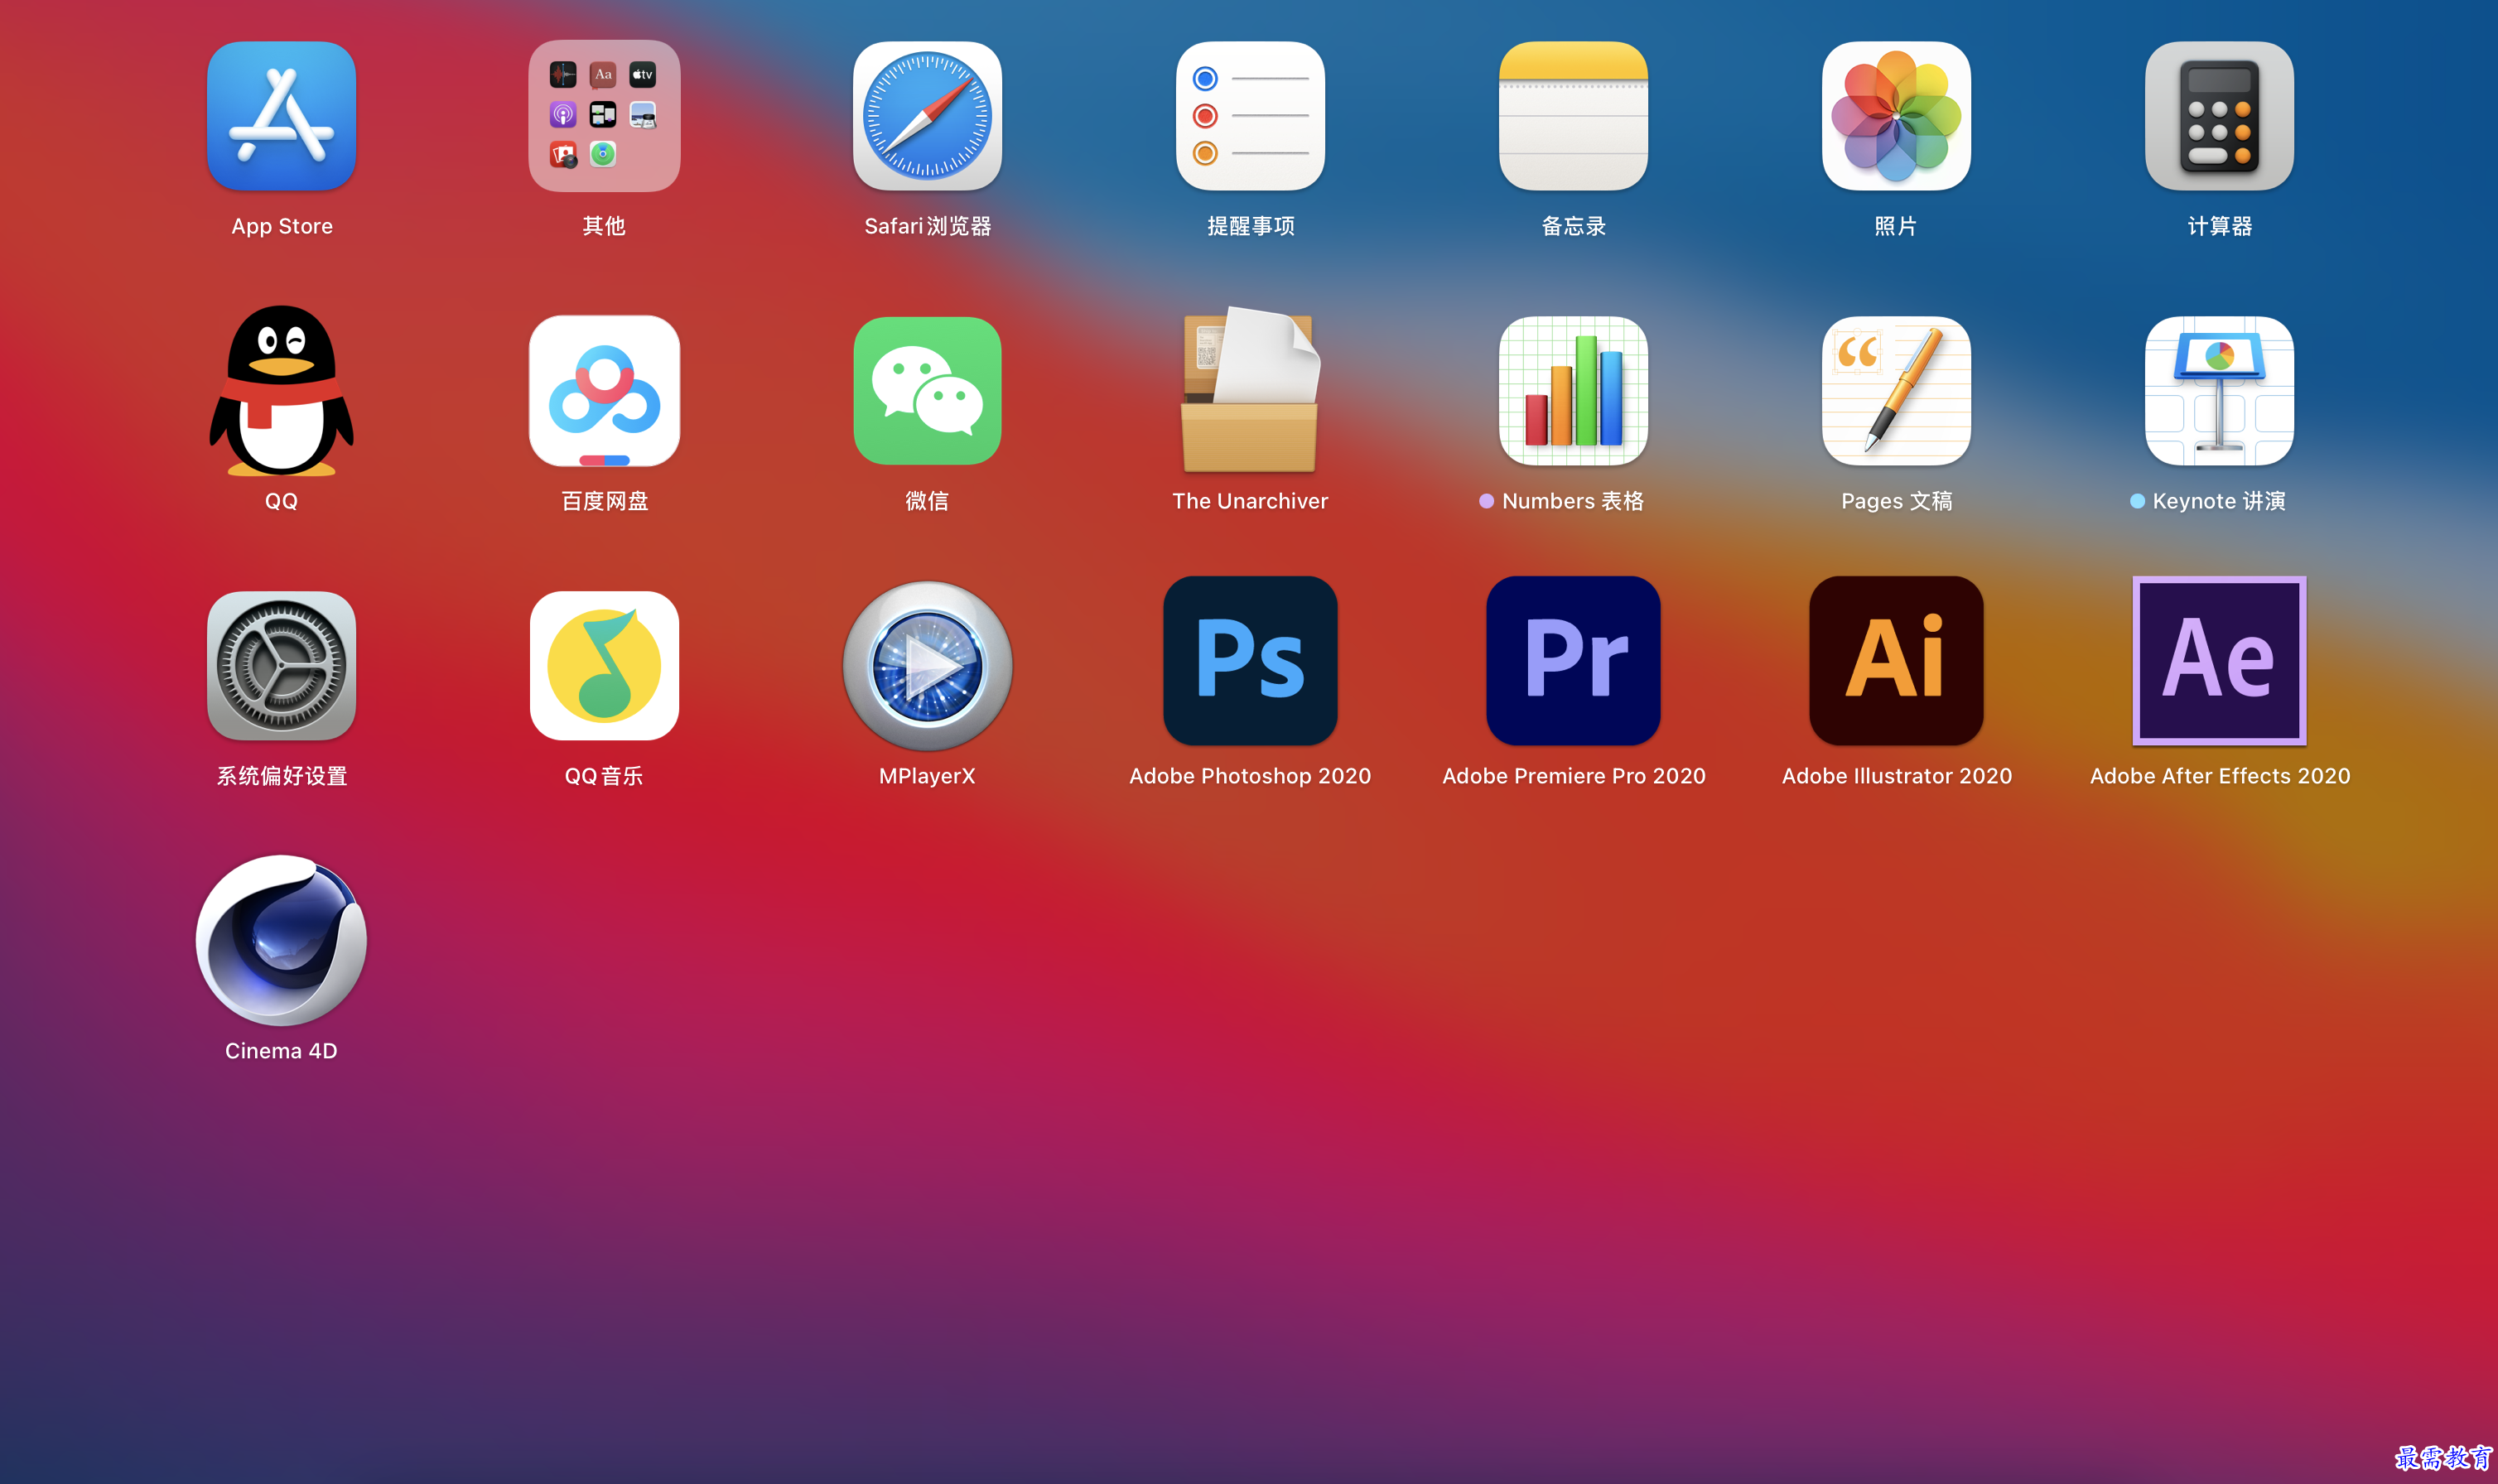
Task: Launch Numbers 表格
Action: 1573,391
